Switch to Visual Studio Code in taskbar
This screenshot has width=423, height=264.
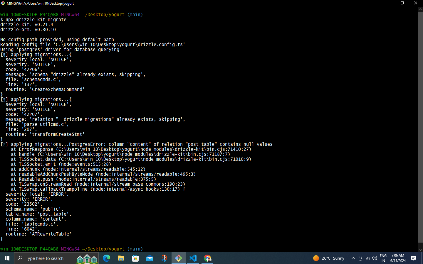click(x=193, y=258)
